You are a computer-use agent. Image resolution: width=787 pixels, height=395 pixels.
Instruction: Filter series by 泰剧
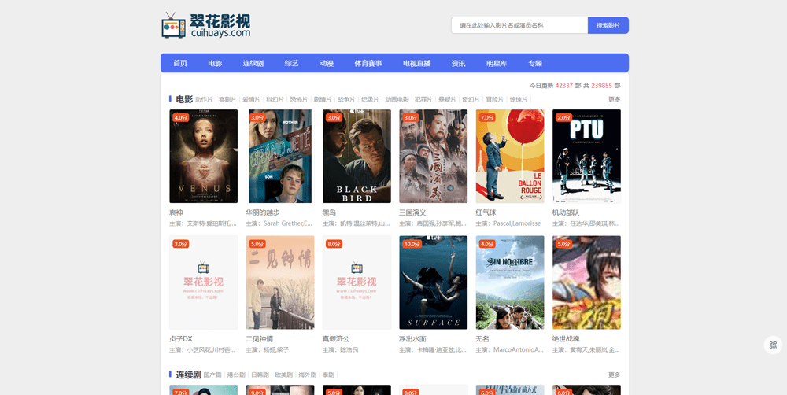click(328, 375)
